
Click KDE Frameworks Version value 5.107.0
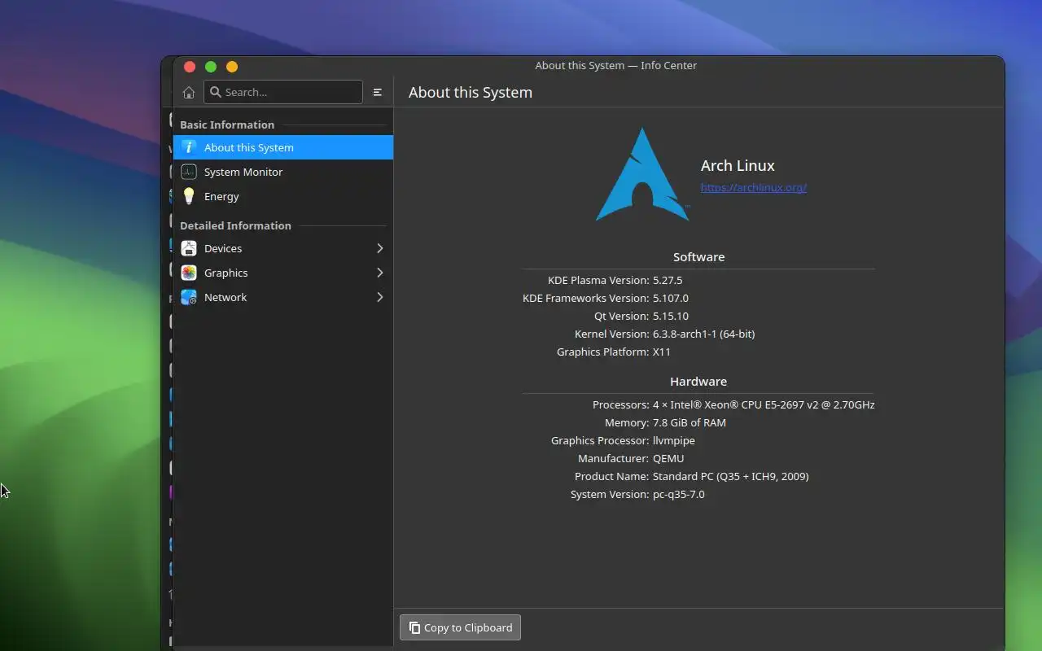[x=671, y=298]
